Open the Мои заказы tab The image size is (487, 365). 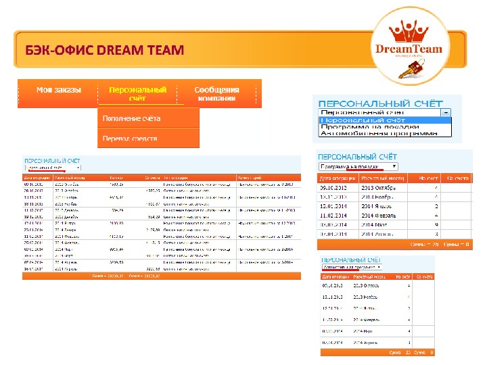coord(58,90)
